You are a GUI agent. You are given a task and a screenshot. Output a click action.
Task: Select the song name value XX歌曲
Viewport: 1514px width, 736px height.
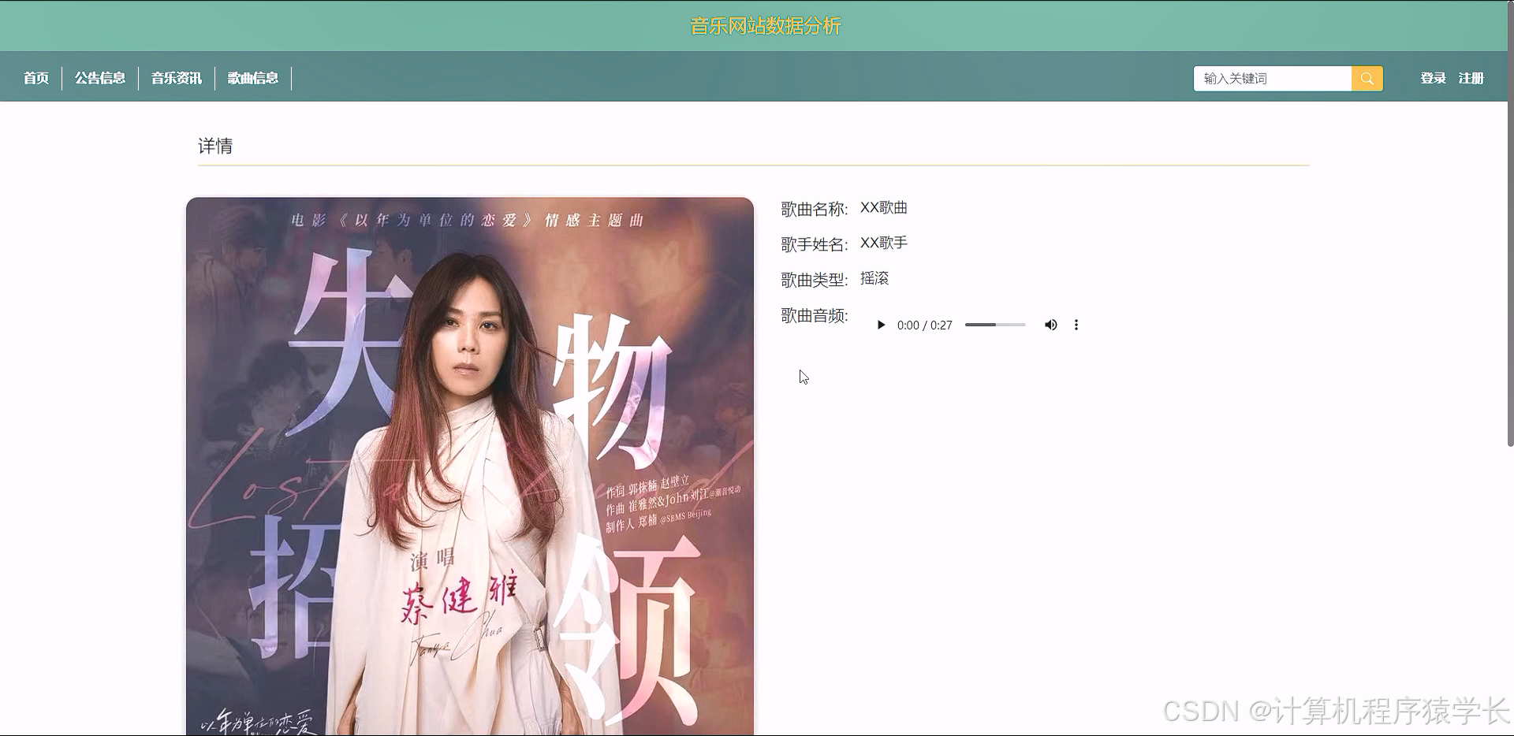[x=884, y=207]
